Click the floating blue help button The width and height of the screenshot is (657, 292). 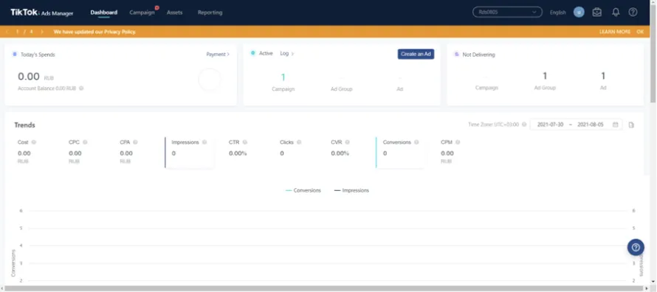tap(636, 247)
